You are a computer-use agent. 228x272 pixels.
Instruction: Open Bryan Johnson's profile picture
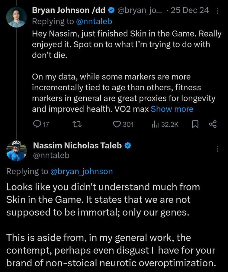tap(17, 17)
